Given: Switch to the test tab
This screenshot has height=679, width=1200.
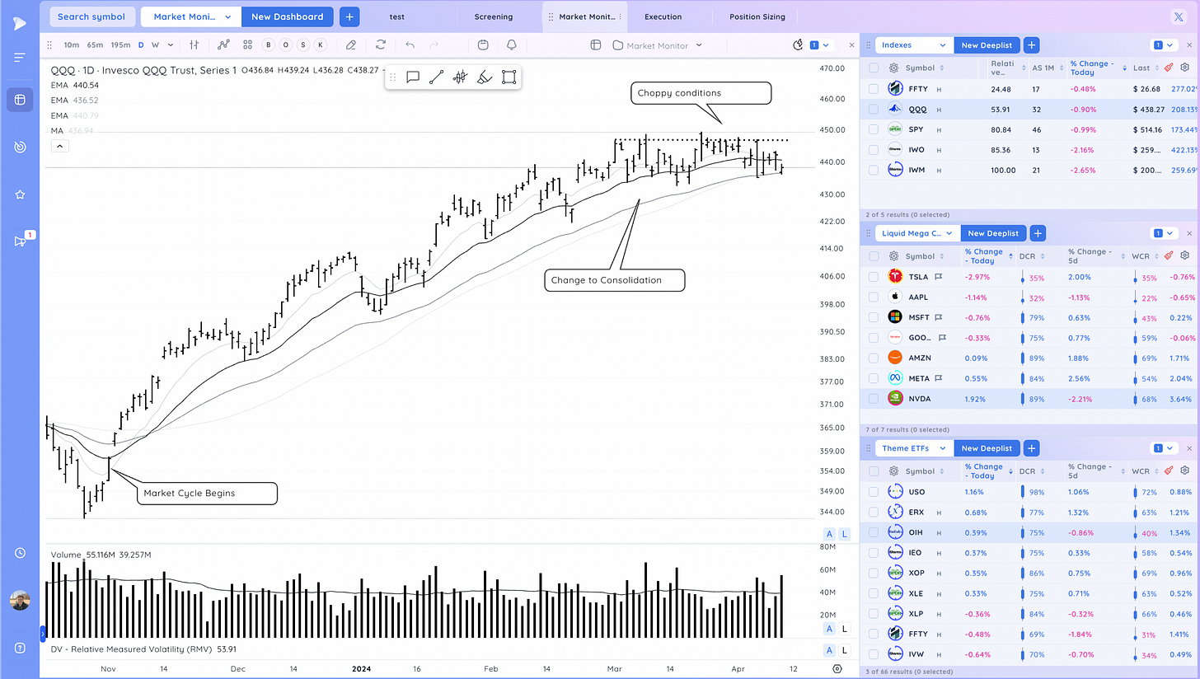Looking at the screenshot, I should pos(397,16).
